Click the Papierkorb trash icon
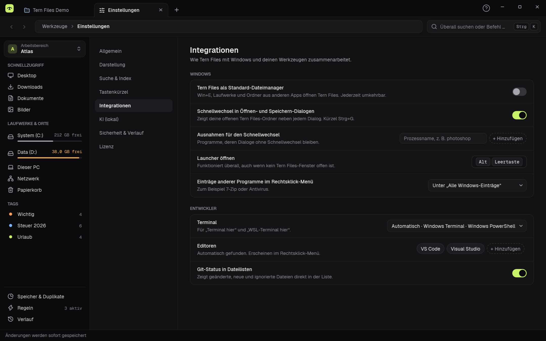 [11, 190]
